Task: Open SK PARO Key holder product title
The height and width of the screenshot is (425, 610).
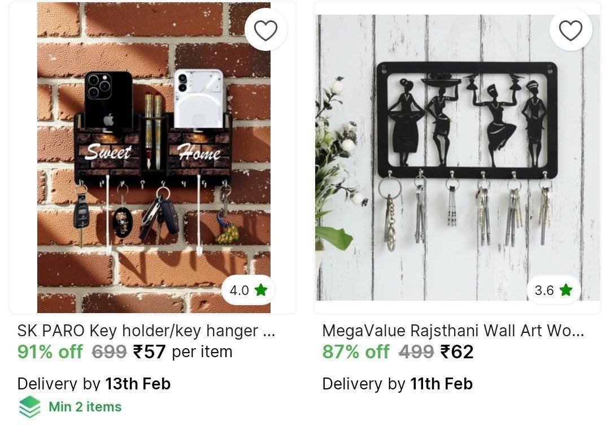Action: click(146, 331)
